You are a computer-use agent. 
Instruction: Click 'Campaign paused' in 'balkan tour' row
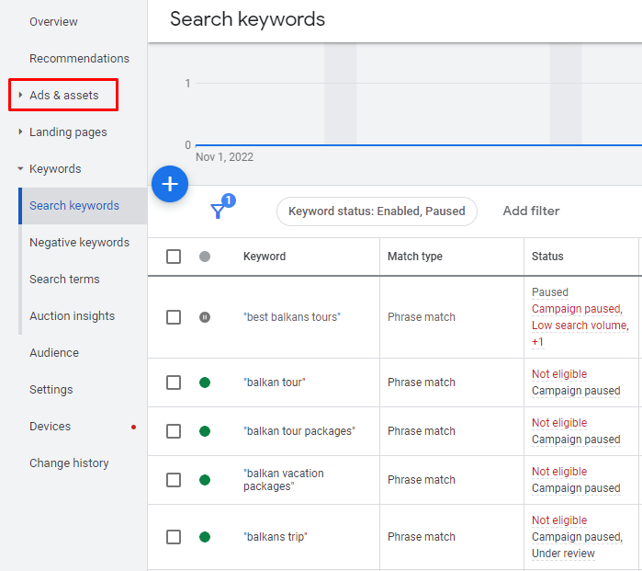coord(576,391)
